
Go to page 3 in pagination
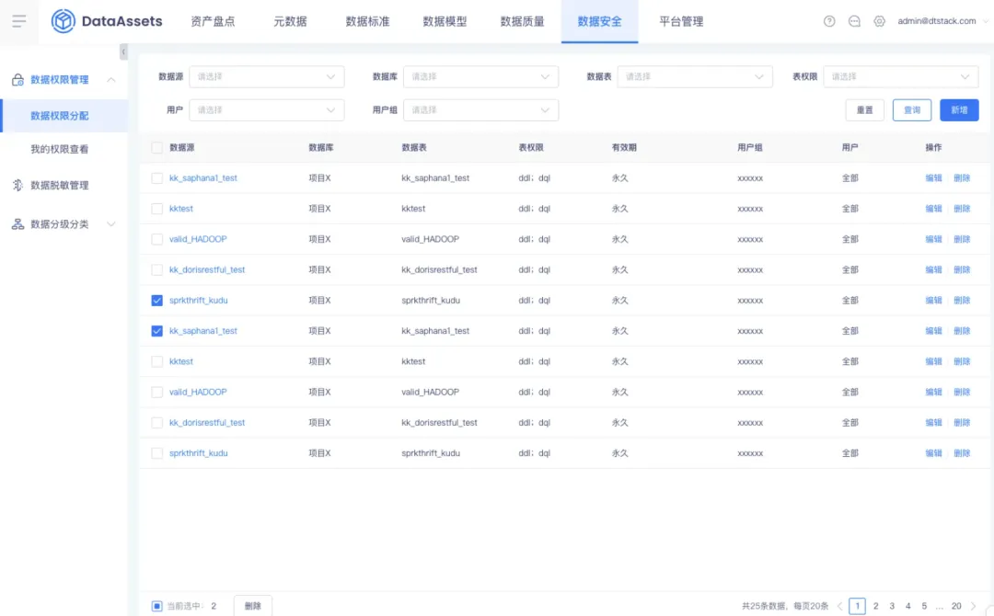click(891, 606)
